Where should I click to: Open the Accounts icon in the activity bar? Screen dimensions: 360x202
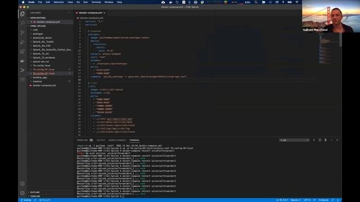click(22, 183)
